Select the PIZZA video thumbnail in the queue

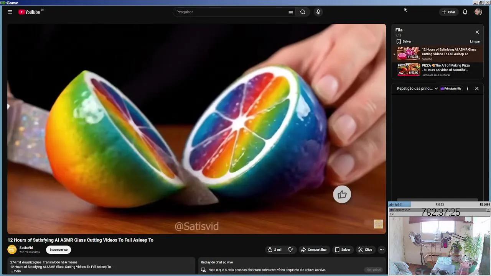click(408, 70)
